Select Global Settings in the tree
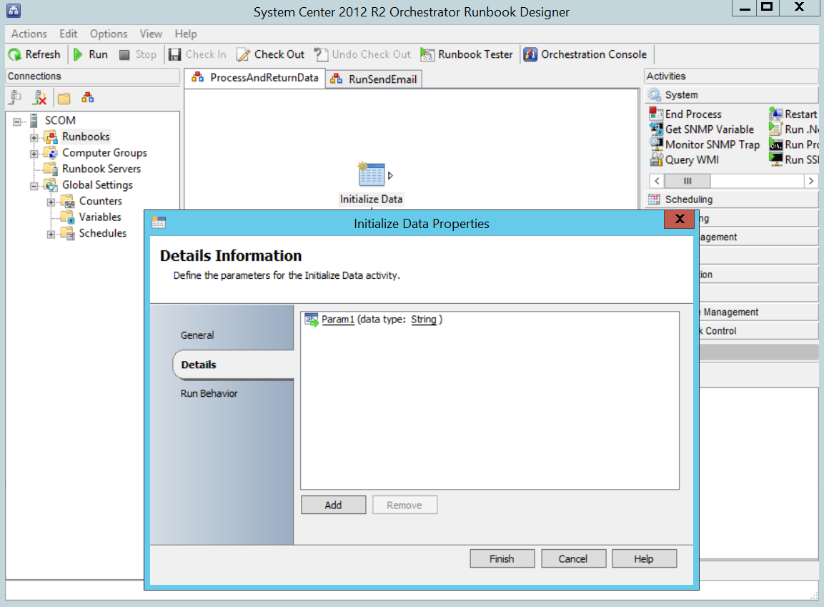This screenshot has width=824, height=607. pyautogui.click(x=97, y=185)
